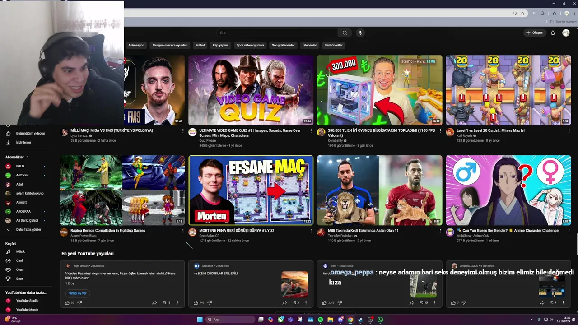Open options menu for 300.000 TL video

point(440,131)
